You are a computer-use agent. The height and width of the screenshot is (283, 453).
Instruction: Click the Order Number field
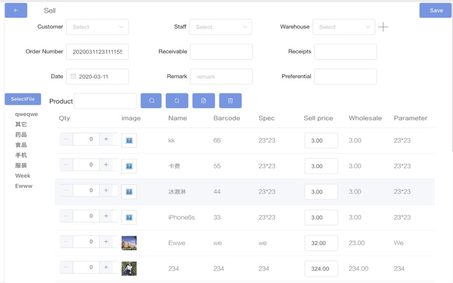(97, 52)
